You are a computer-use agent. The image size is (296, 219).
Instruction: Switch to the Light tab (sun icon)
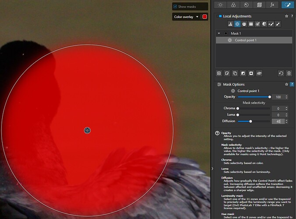point(220,5)
